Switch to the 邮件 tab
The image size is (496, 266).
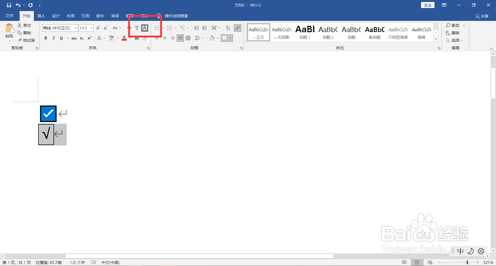(100, 16)
